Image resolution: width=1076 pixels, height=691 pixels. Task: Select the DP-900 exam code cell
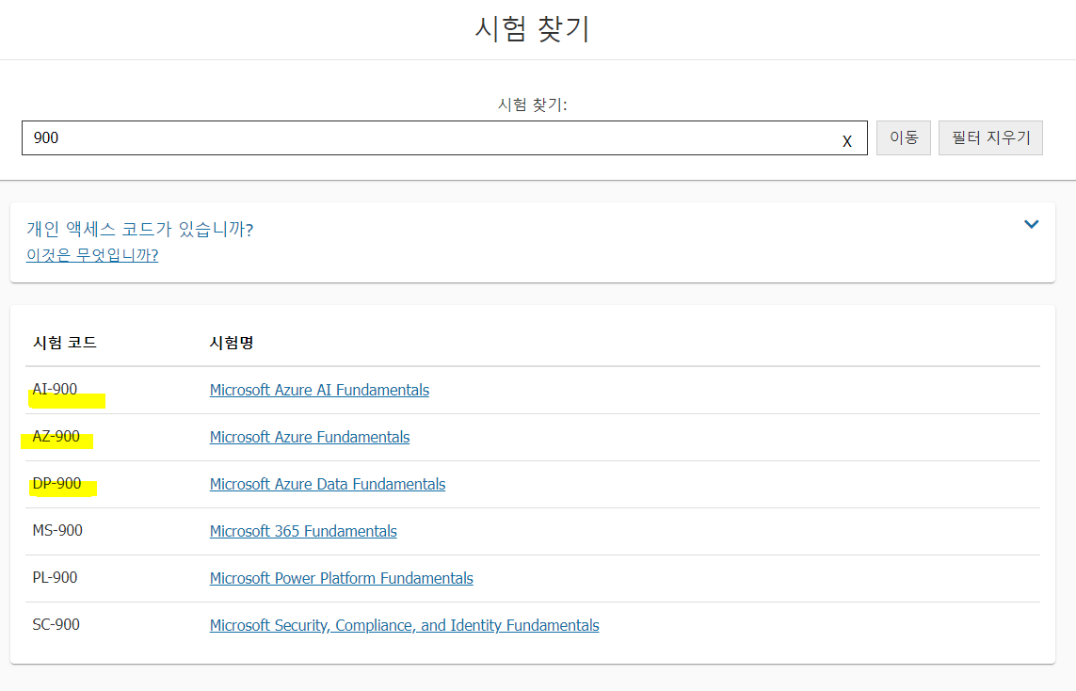tap(57, 484)
